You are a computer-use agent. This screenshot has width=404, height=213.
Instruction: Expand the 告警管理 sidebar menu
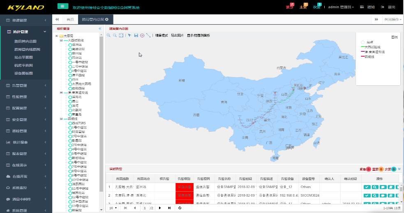tap(26, 85)
